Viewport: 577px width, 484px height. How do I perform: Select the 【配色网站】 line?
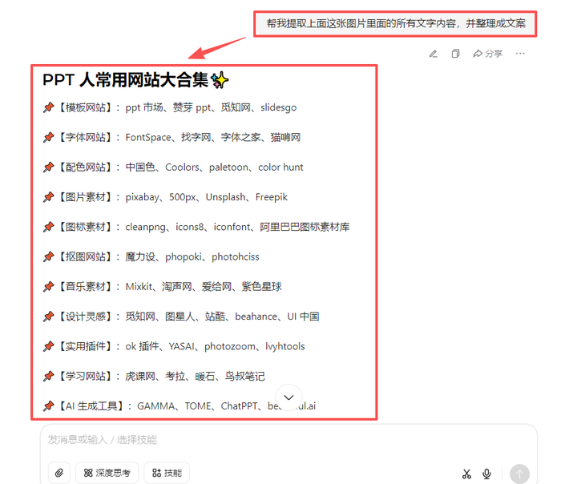[173, 167]
